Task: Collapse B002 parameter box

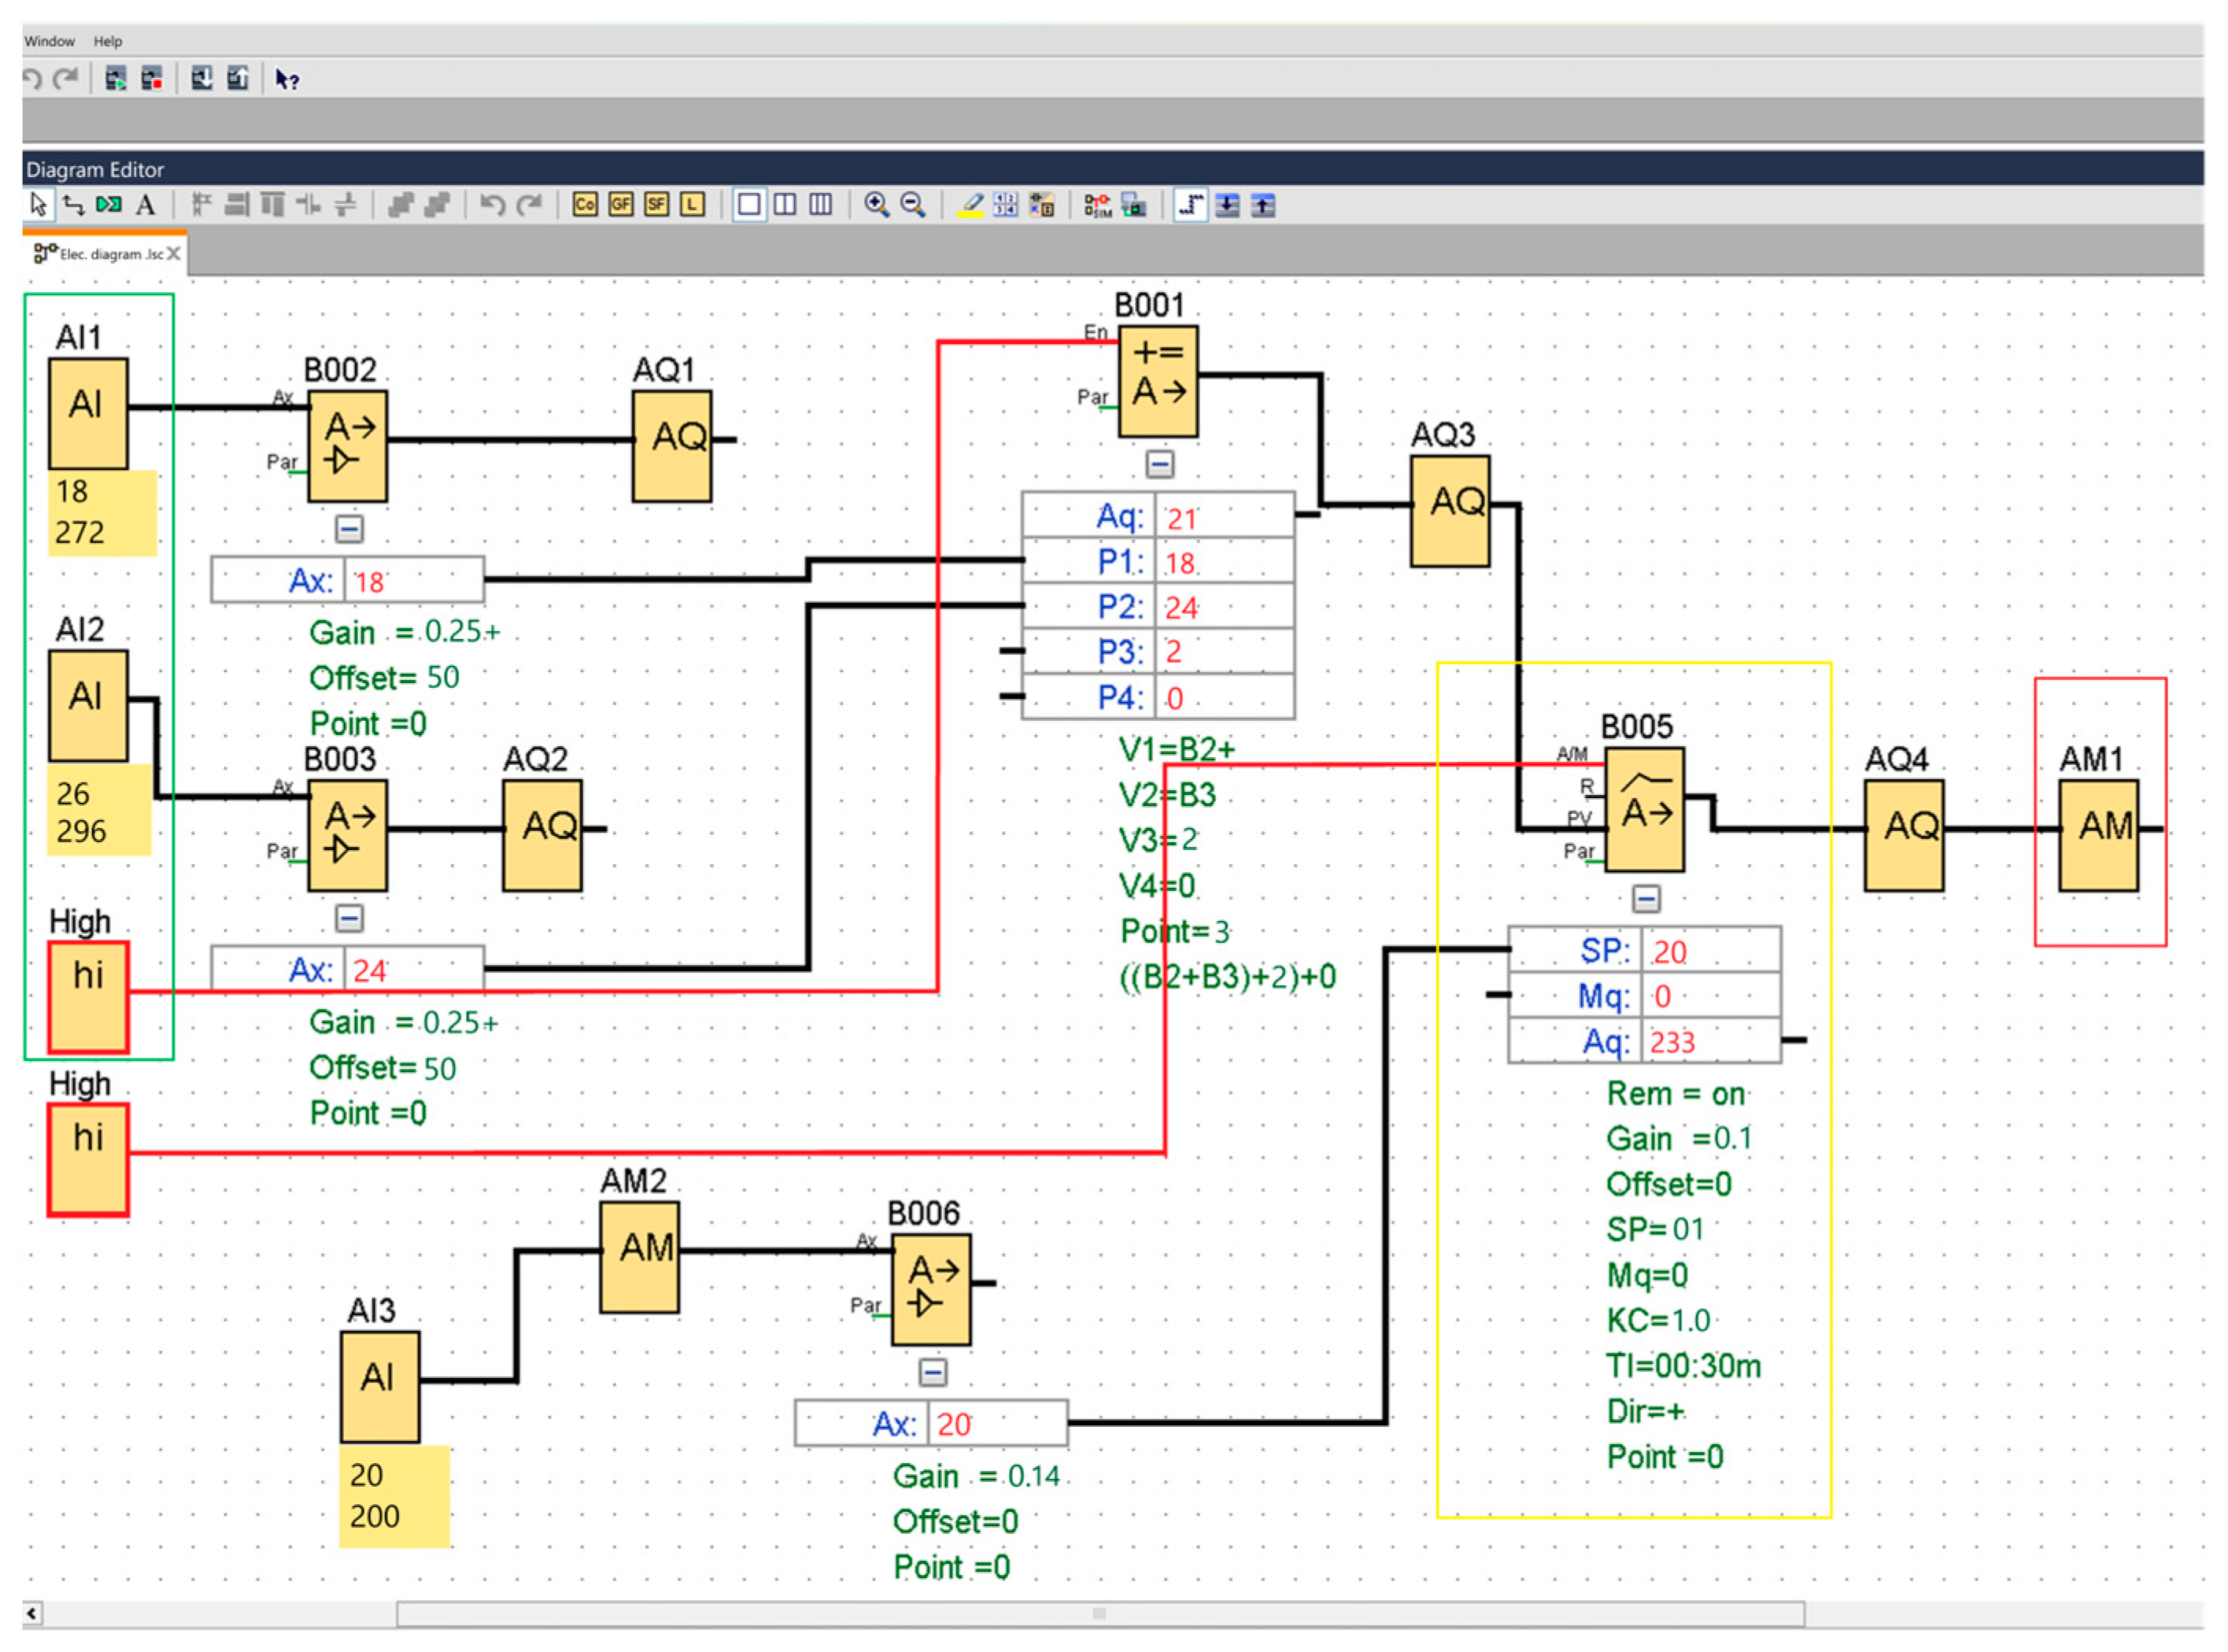Action: [x=349, y=529]
